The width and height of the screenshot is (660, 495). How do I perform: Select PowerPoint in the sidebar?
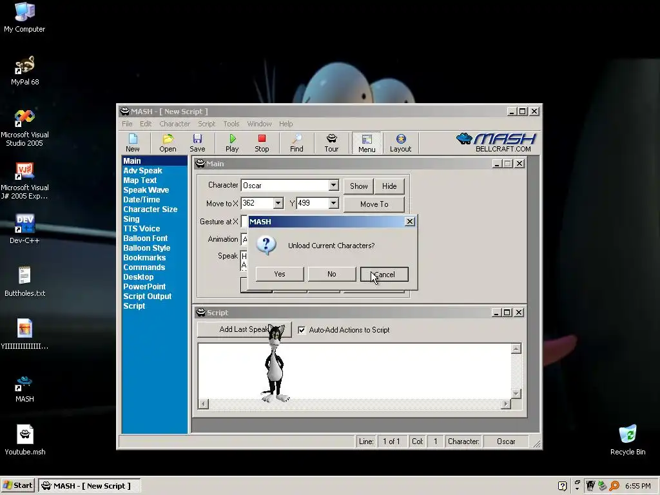point(144,287)
